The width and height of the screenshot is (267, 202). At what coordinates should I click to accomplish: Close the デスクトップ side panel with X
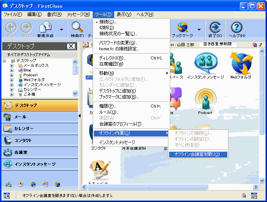71,46
